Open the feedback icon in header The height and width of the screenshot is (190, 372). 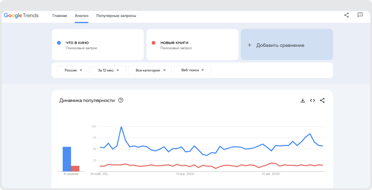360,15
